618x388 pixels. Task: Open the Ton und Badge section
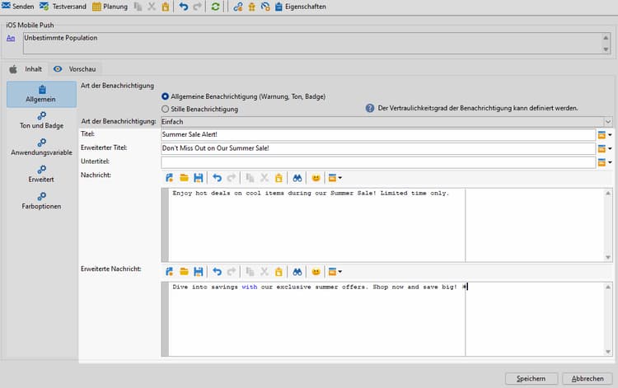41,120
